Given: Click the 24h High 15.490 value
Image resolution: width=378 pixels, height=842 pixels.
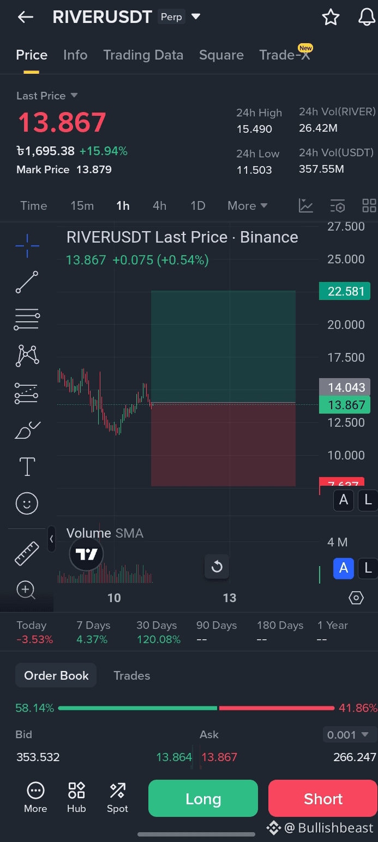Looking at the screenshot, I should (x=254, y=129).
